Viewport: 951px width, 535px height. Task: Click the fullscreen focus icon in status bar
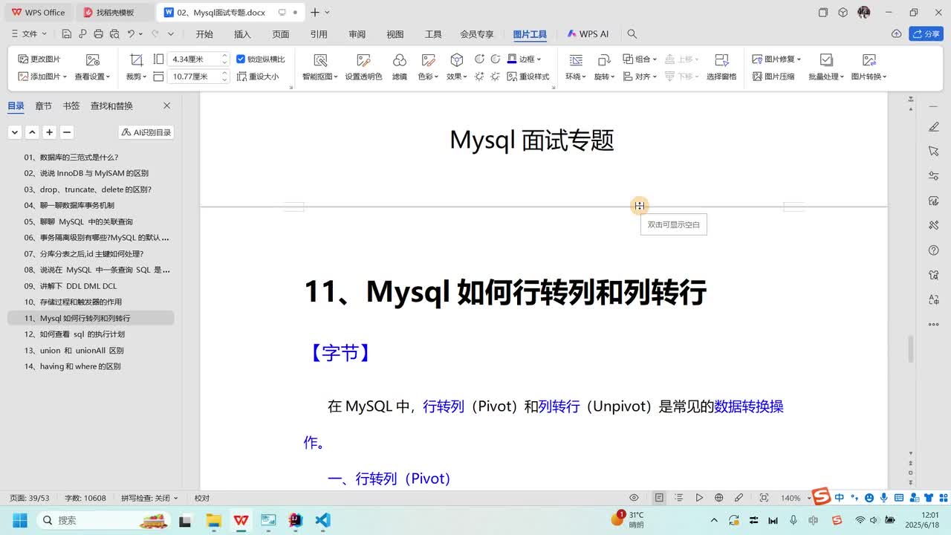[764, 498]
